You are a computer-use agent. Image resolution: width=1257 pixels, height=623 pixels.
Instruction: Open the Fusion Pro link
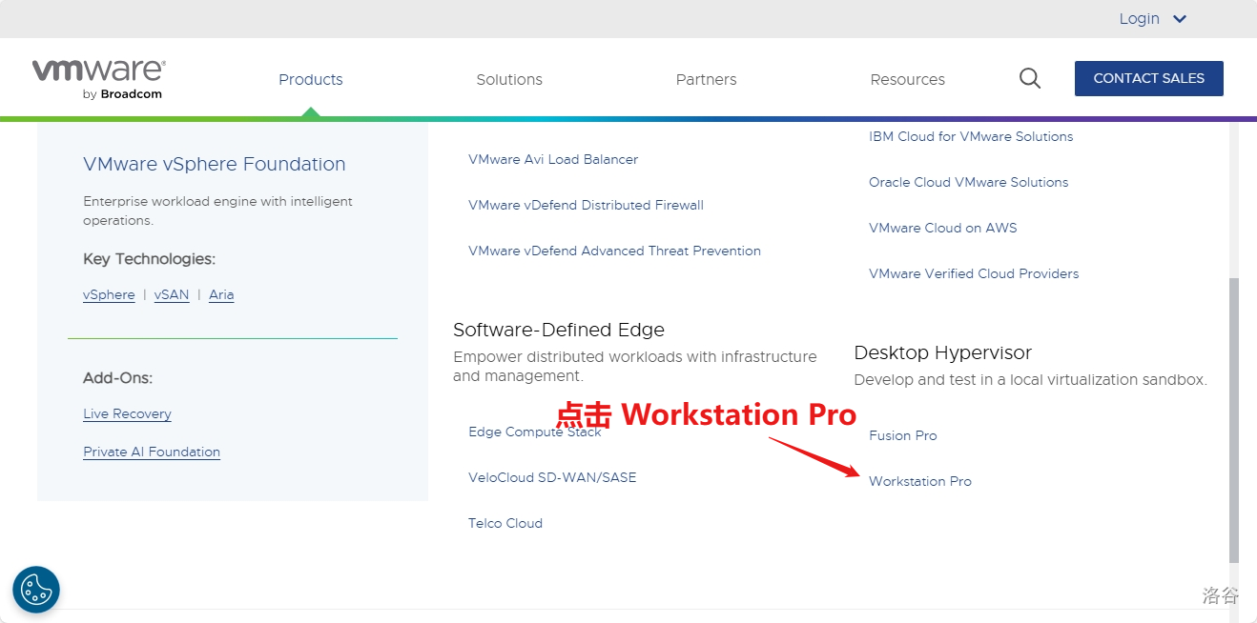click(x=903, y=435)
